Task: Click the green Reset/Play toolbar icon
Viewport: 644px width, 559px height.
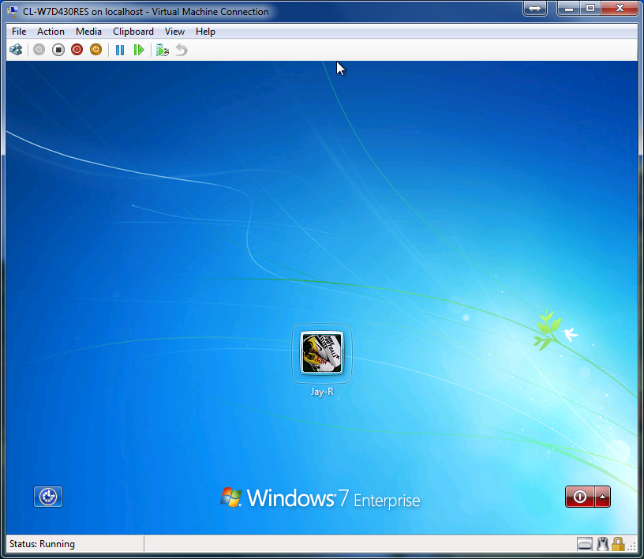Action: point(139,50)
